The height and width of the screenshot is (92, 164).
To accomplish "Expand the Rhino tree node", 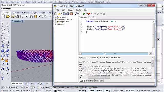I will pos(55,24).
